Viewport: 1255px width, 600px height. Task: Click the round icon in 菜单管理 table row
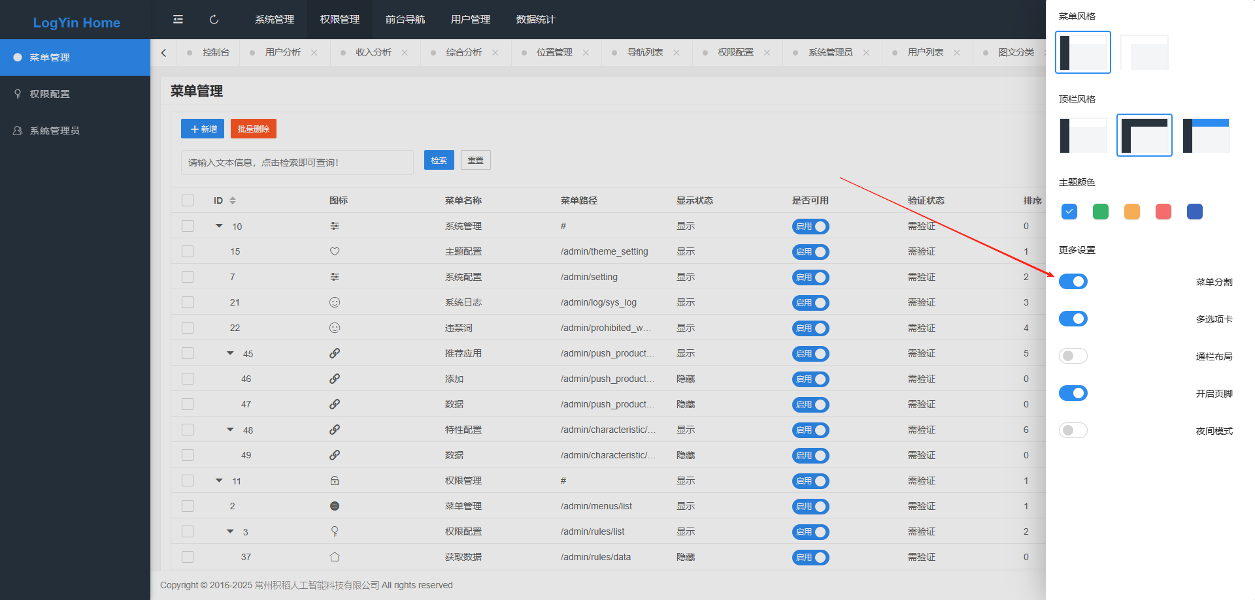335,506
